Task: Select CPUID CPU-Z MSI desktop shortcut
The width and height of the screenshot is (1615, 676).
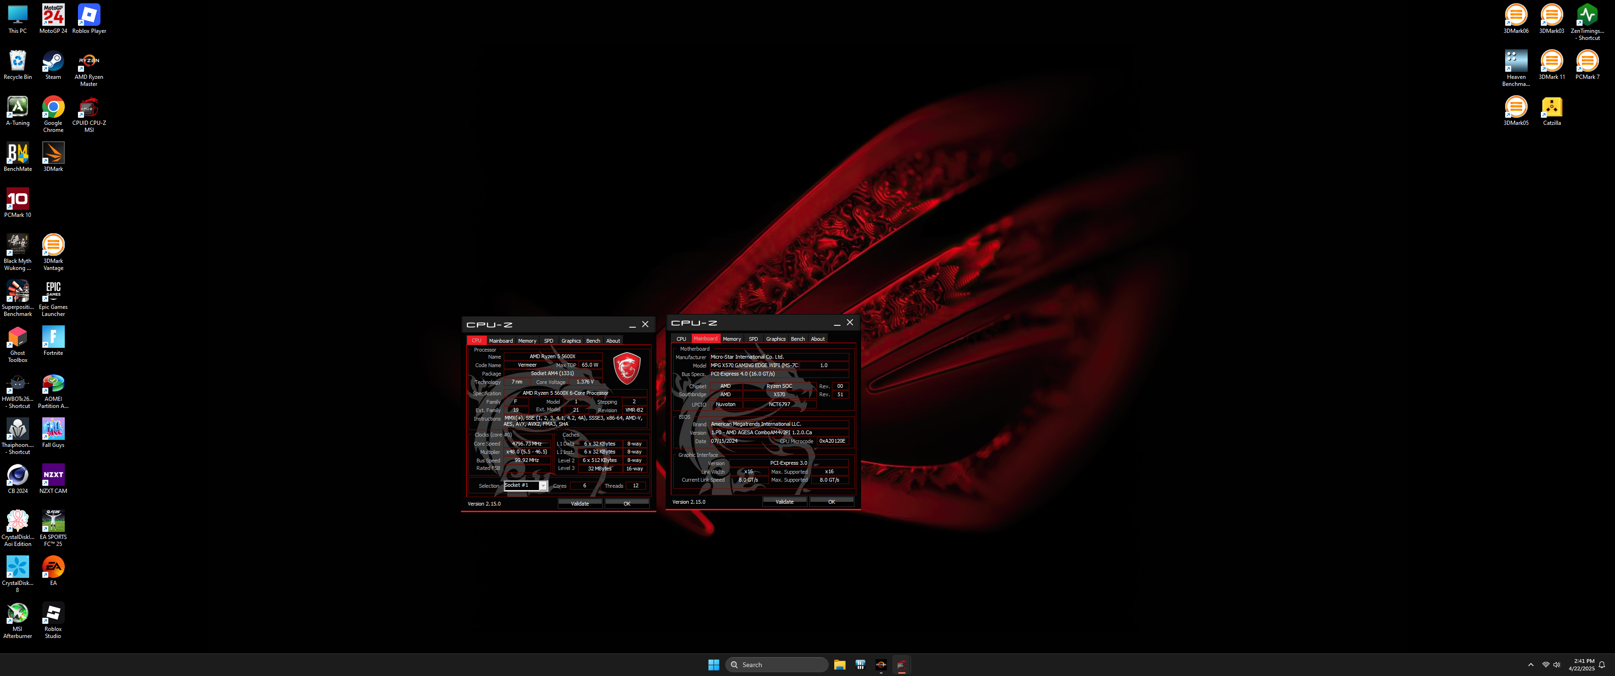Action: click(89, 114)
